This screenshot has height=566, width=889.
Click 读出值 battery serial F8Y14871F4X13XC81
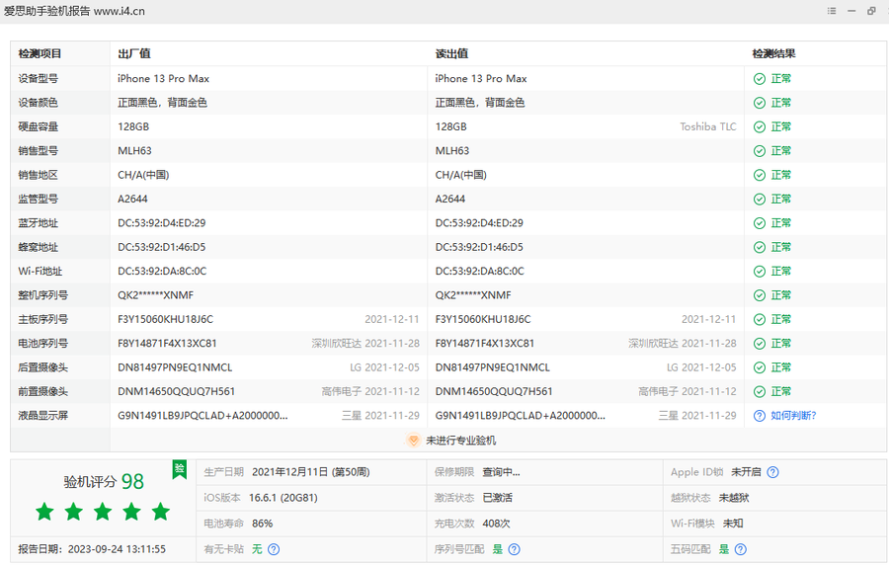click(485, 344)
